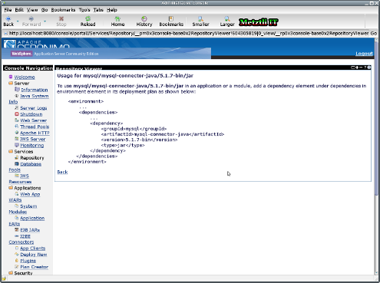Open the History toolbar icon
This screenshot has height=283, width=380.
pyautogui.click(x=144, y=18)
